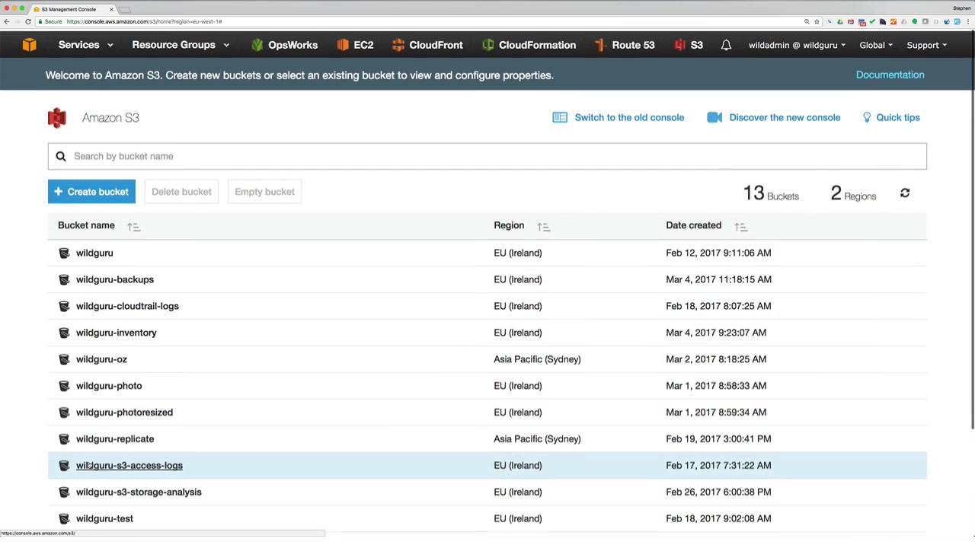Open the wildguru-photoresized bucket
This screenshot has height=548, width=975.
(124, 413)
